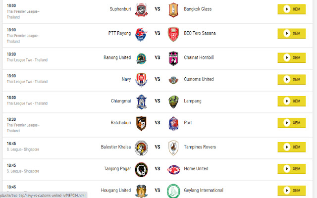Open the Tanjong Pagar black badge
Image resolution: width=317 pixels, height=198 pixels.
[x=141, y=169]
